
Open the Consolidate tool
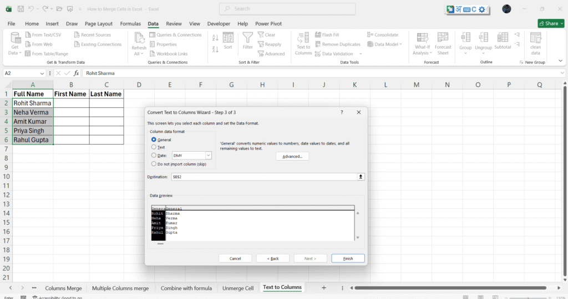383,35
